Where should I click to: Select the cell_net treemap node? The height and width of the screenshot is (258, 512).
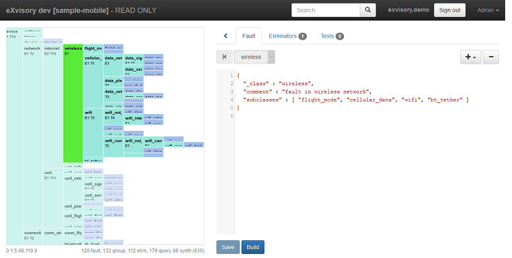click(73, 188)
